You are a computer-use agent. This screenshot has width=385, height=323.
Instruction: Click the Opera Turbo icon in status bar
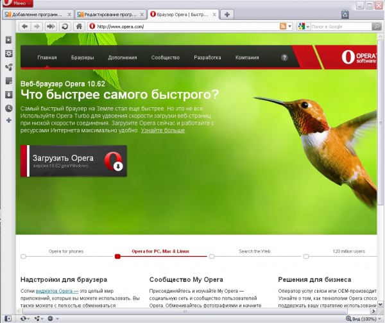pos(51,319)
